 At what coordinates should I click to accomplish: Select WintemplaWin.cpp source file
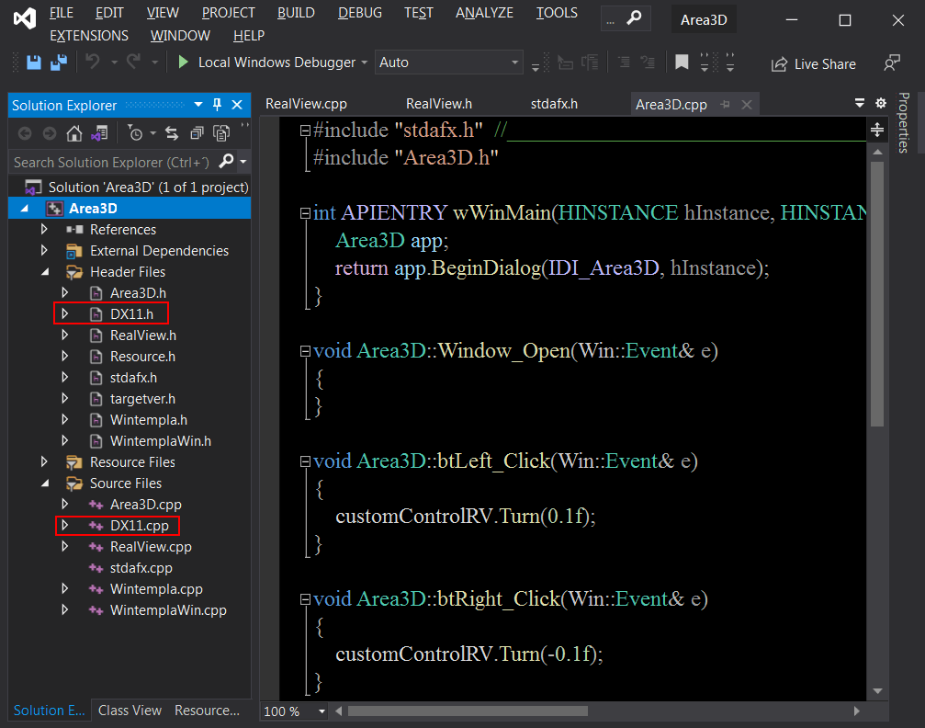pyautogui.click(x=168, y=610)
